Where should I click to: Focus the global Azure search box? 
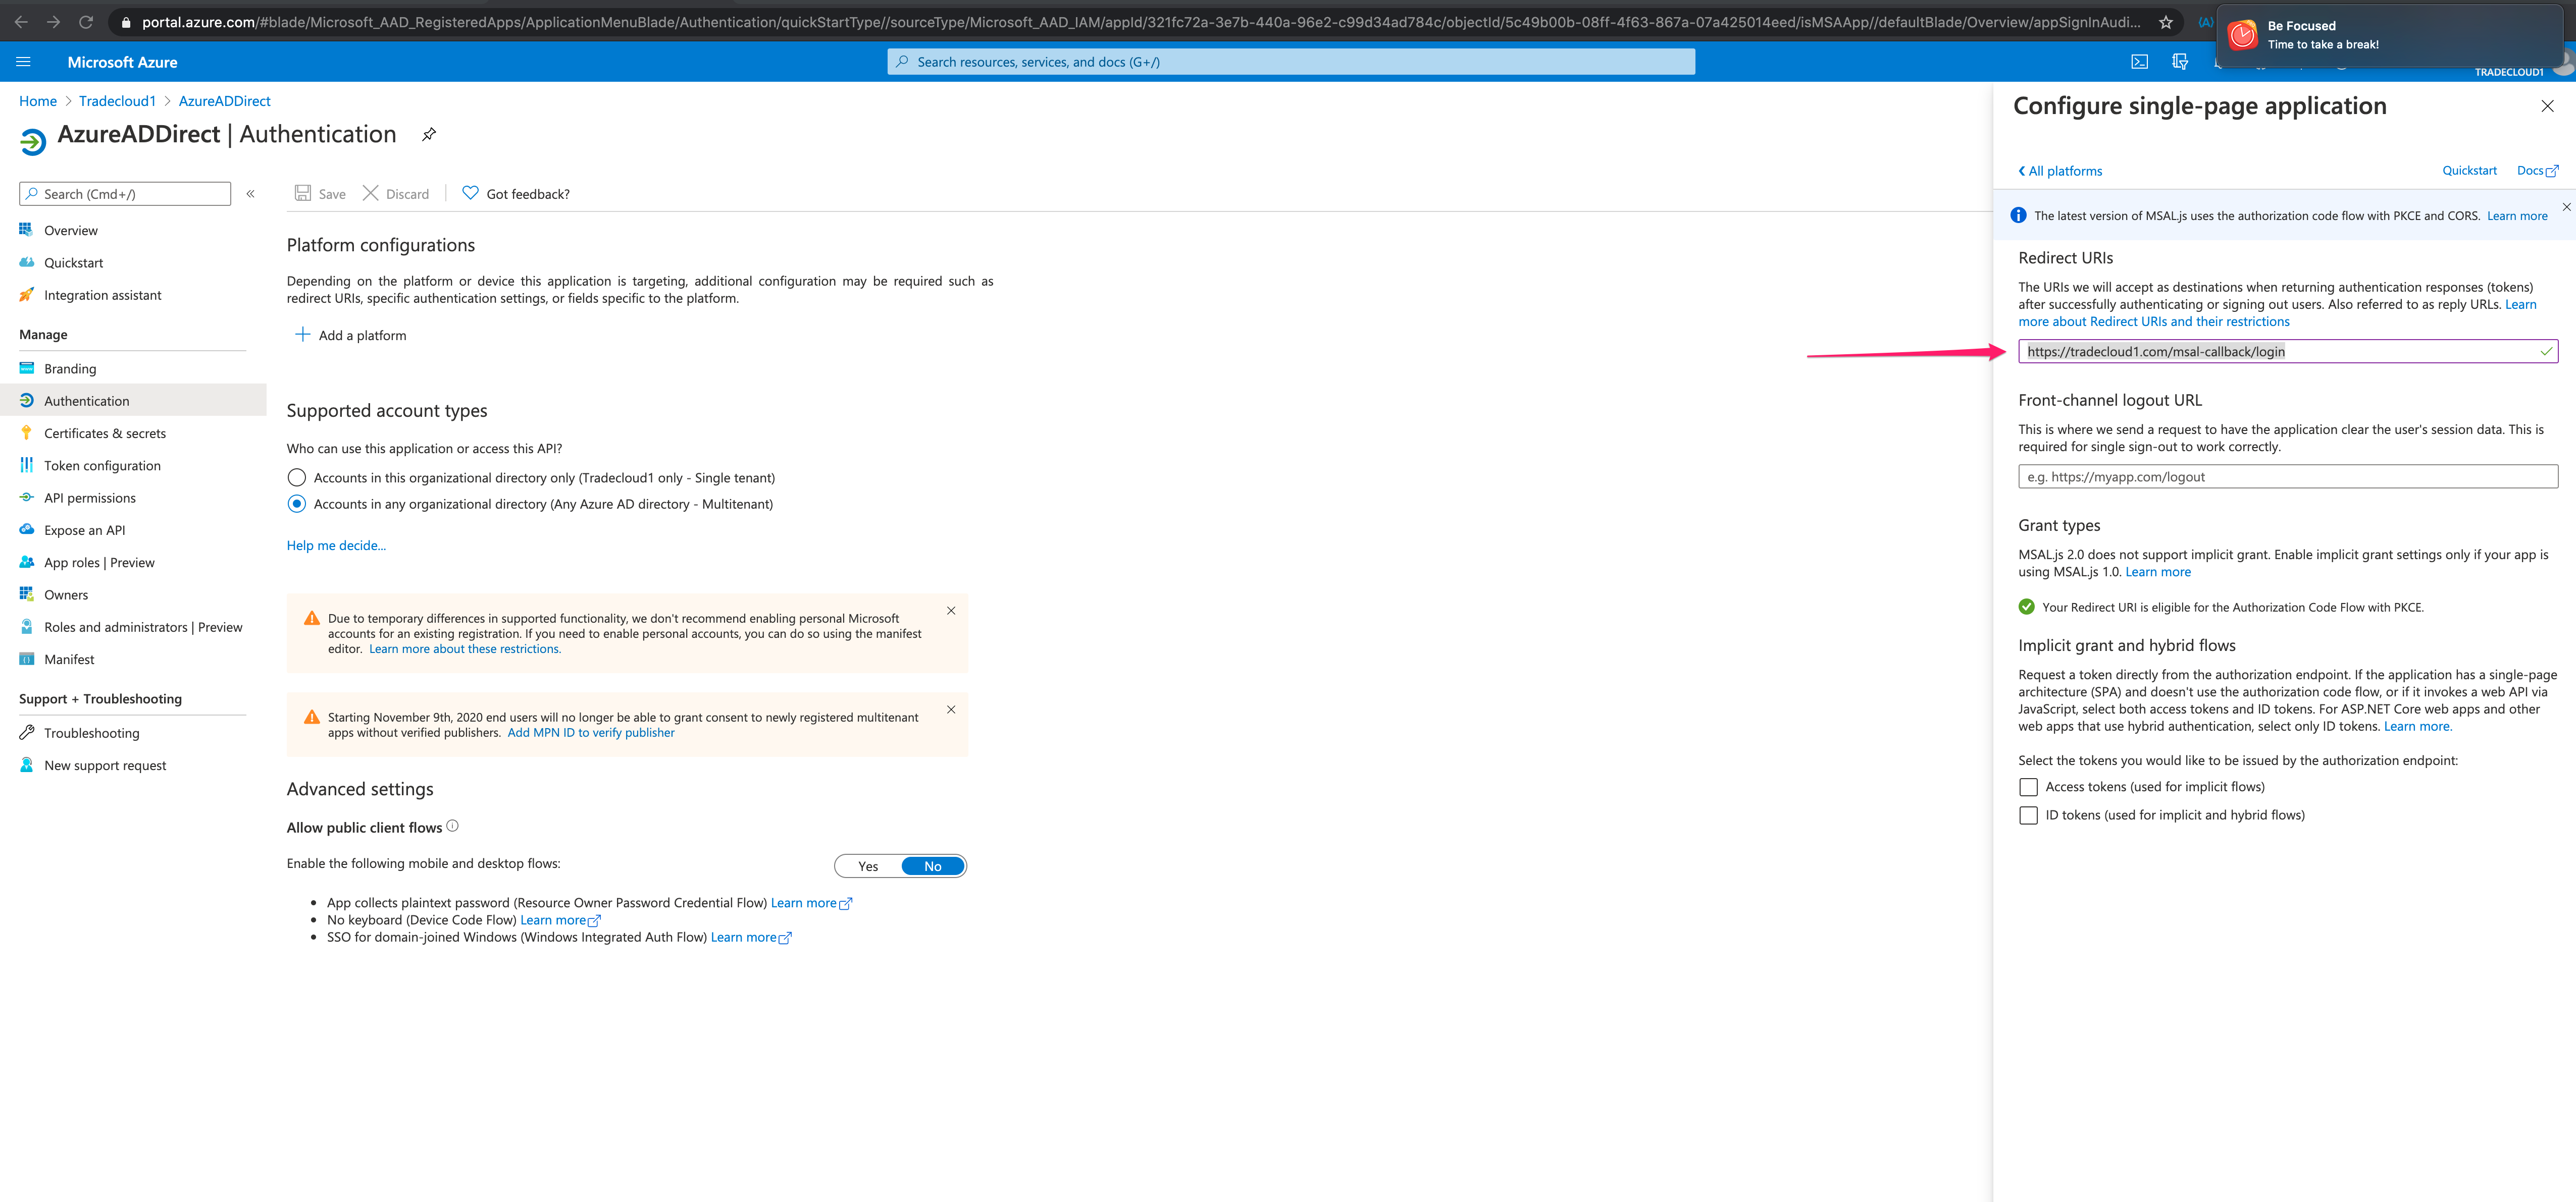coord(1291,62)
